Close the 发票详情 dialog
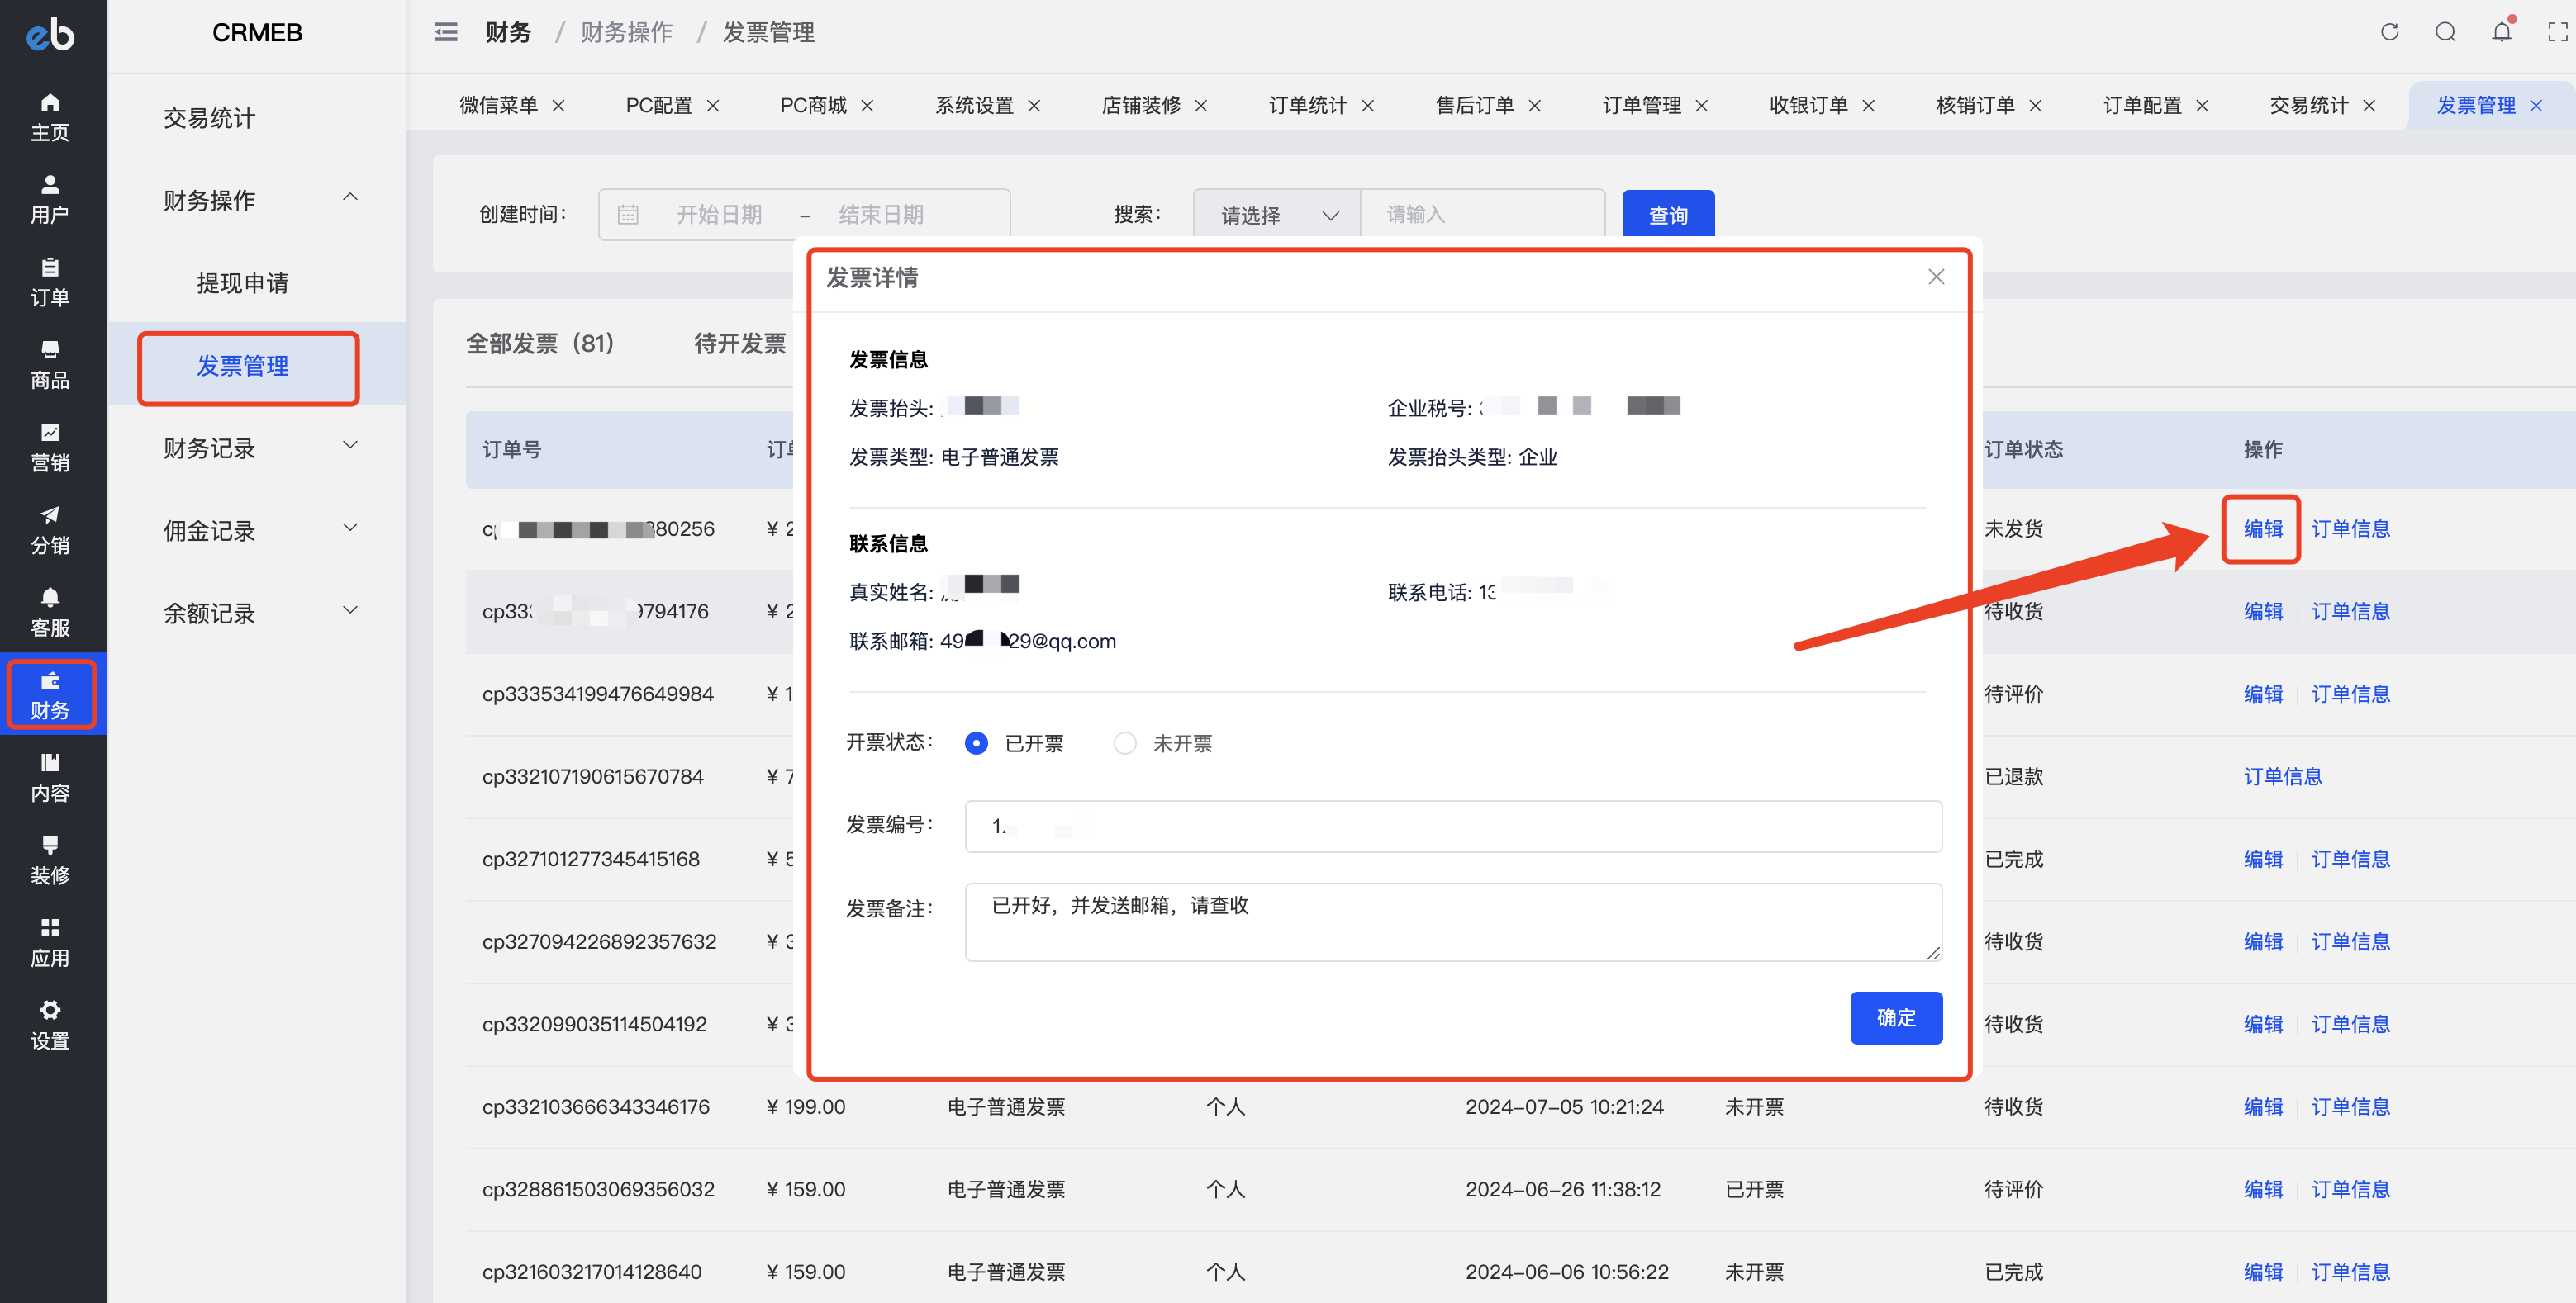Viewport: 2576px width, 1303px height. pos(1936,277)
